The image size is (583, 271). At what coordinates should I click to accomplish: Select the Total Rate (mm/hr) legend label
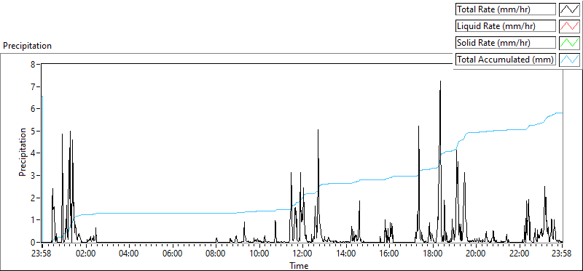tap(505, 9)
